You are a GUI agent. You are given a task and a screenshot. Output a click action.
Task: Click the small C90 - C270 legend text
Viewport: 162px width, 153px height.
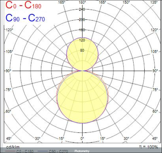[58, 151]
